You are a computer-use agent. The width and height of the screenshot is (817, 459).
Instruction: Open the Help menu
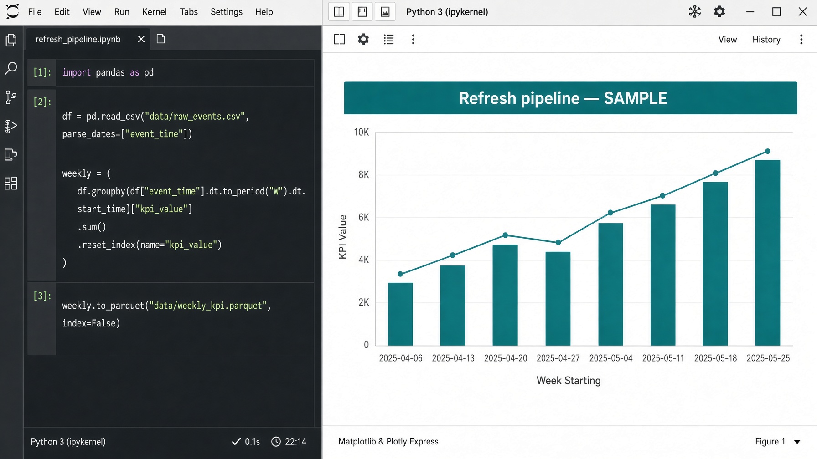[264, 12]
